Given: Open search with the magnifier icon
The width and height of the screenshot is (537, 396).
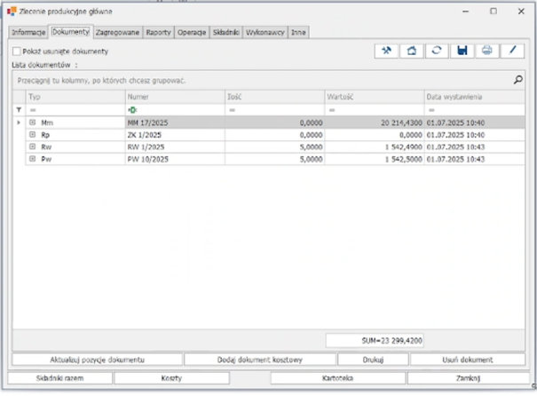Looking at the screenshot, I should click(517, 80).
